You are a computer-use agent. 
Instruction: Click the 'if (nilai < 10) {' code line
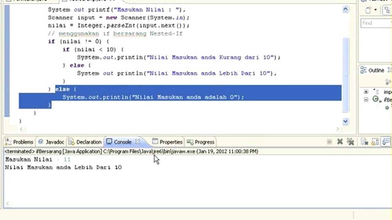[x=93, y=49]
